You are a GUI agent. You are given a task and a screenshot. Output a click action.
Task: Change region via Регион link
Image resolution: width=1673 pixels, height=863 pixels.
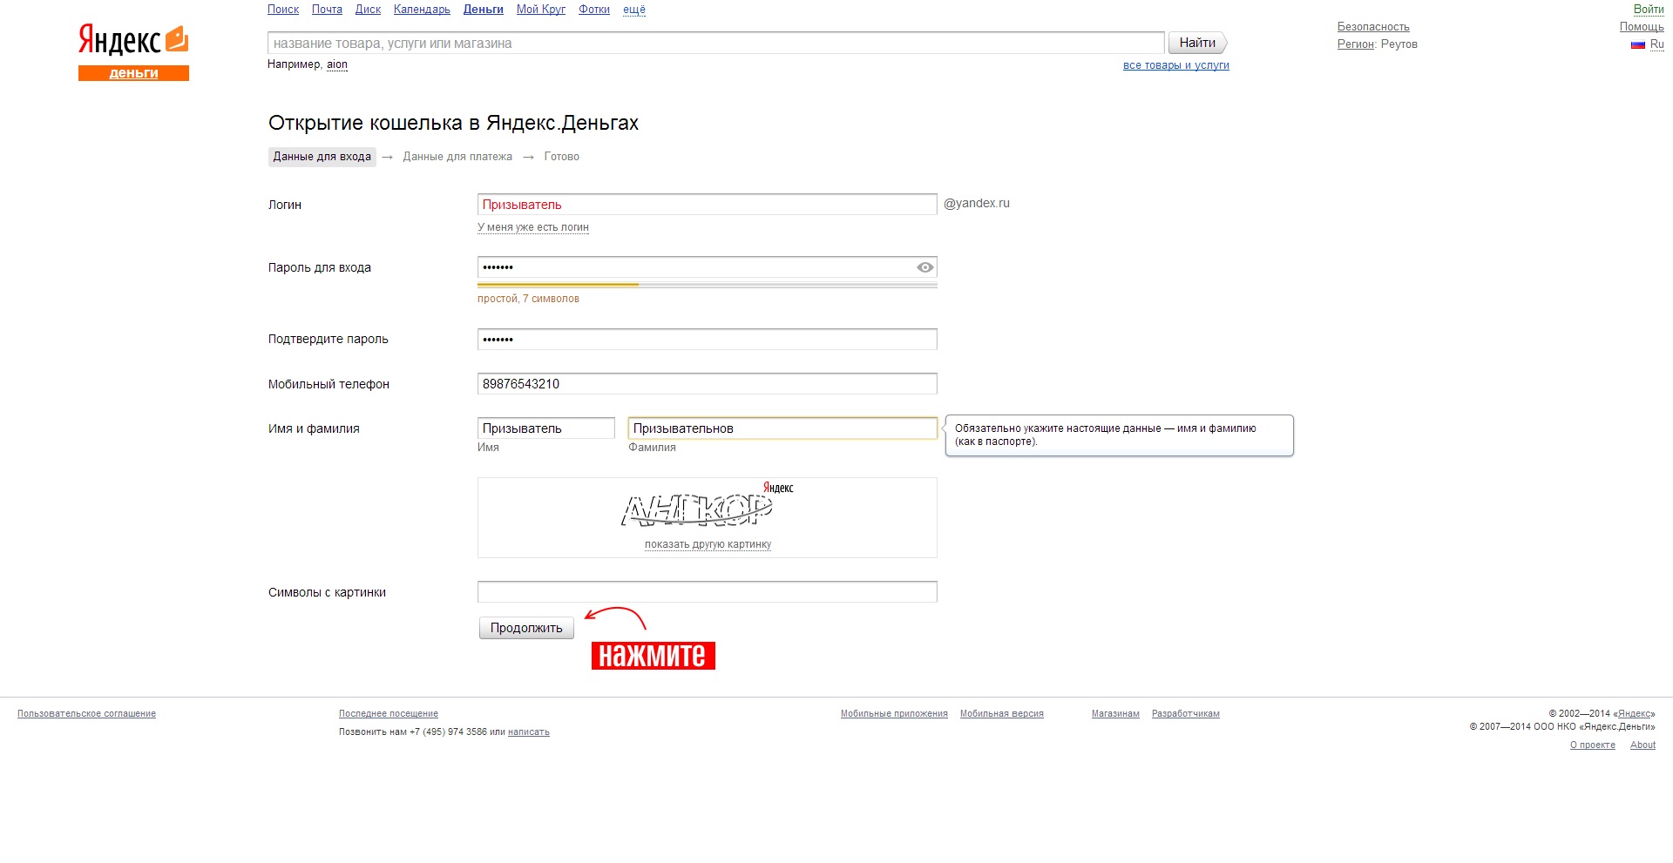1356,44
